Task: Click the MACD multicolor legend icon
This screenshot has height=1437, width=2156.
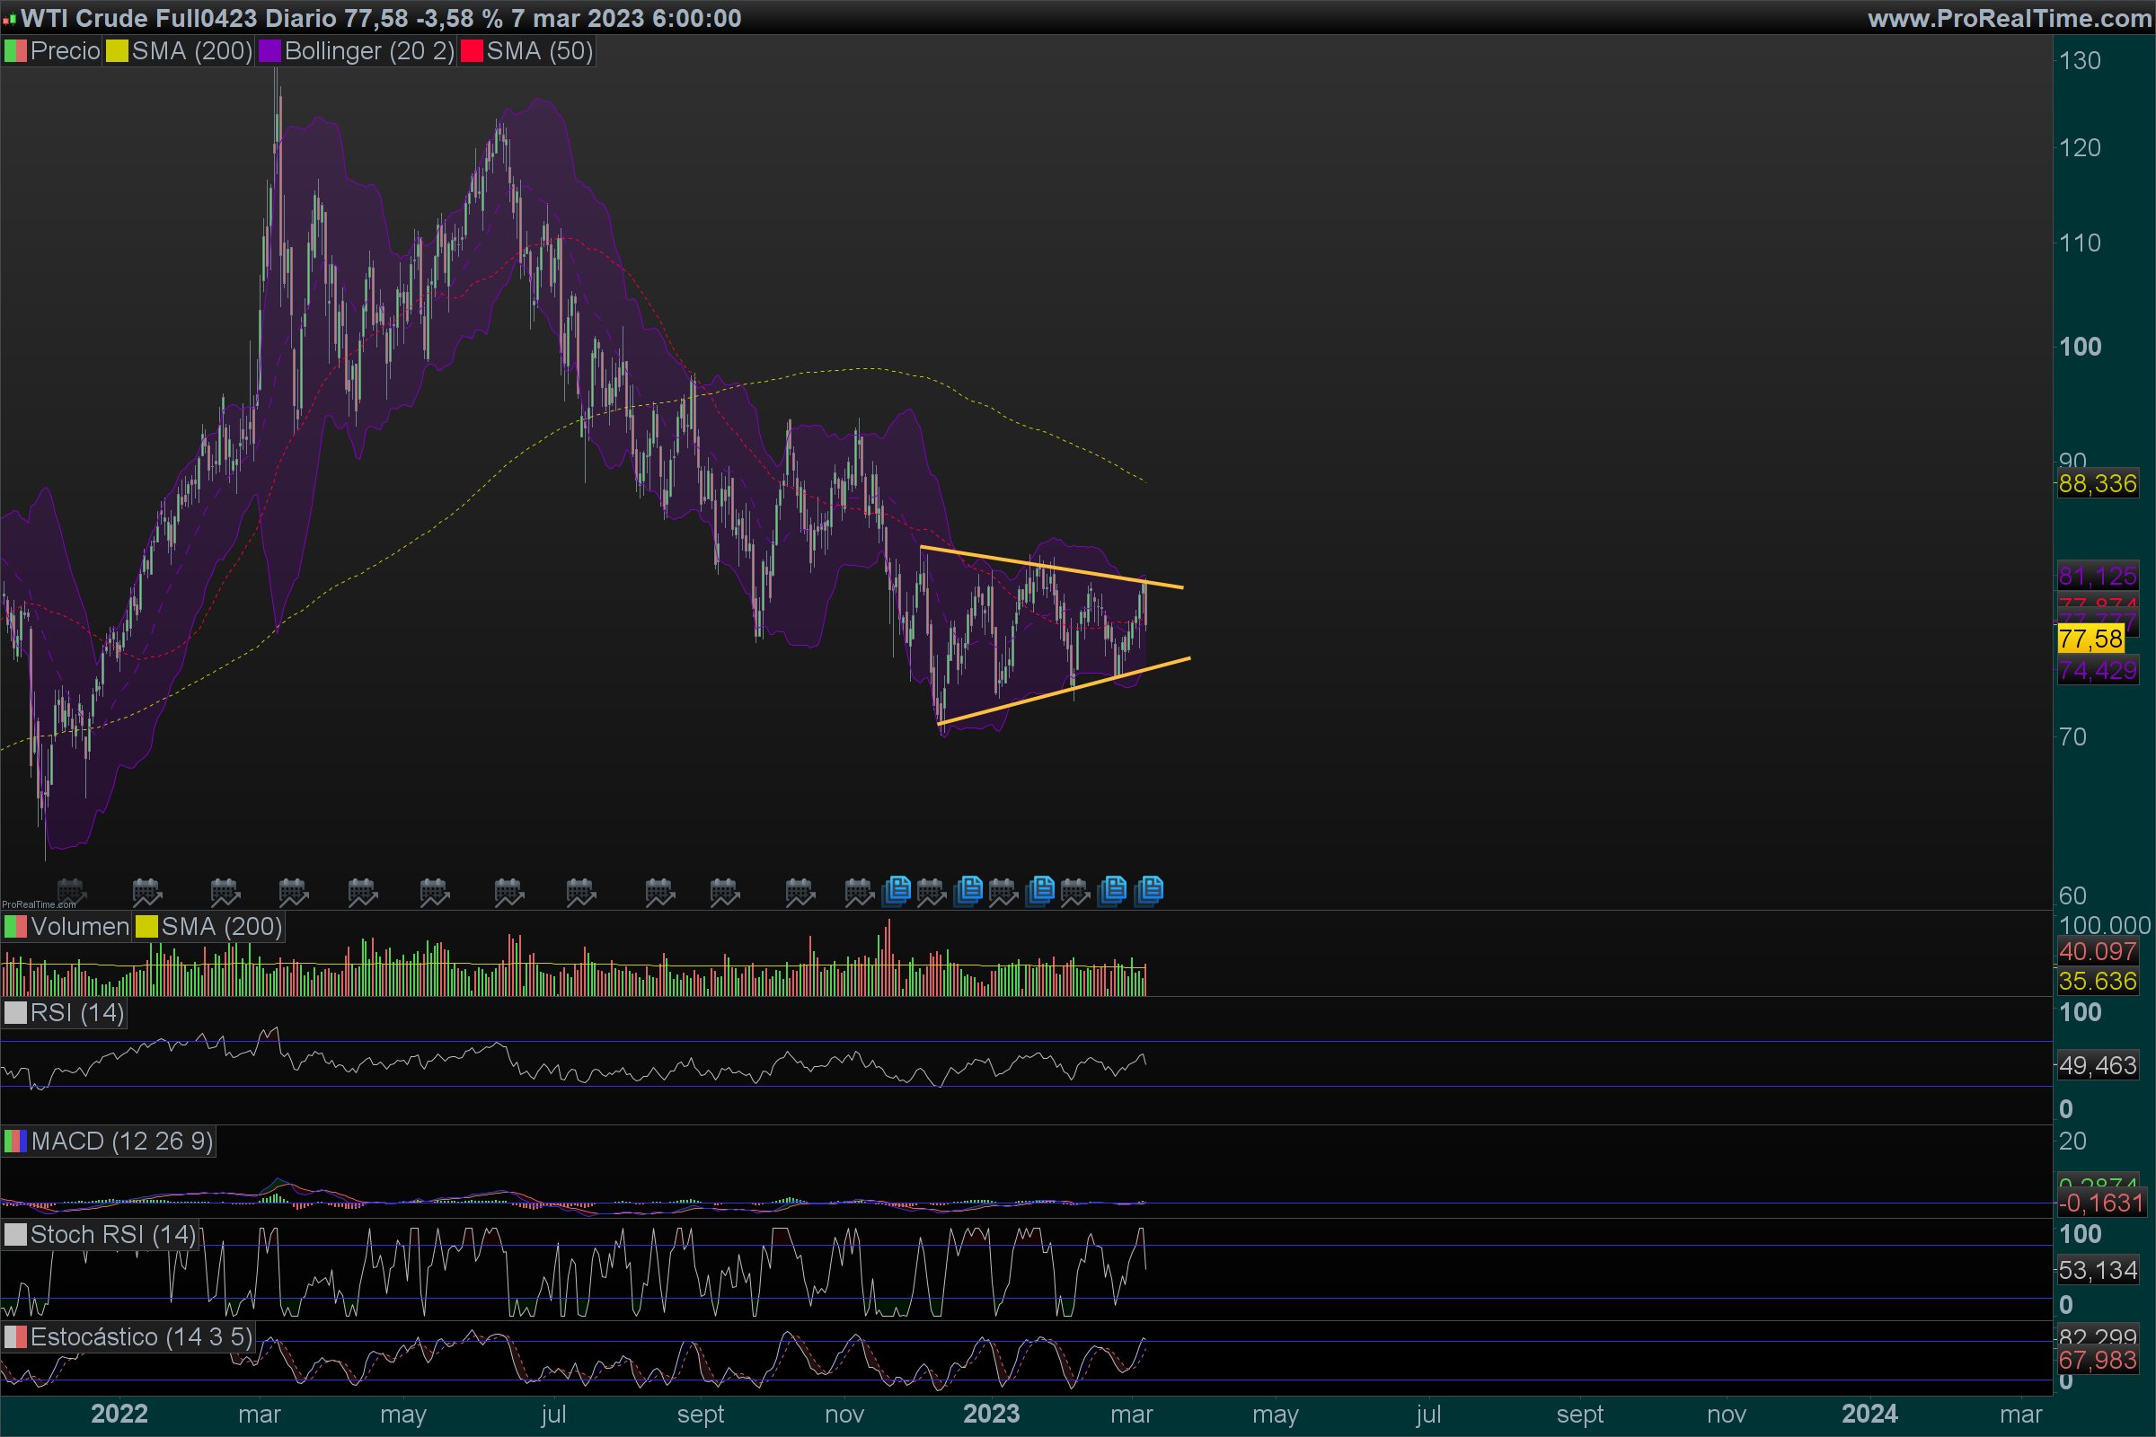Action: [15, 1141]
